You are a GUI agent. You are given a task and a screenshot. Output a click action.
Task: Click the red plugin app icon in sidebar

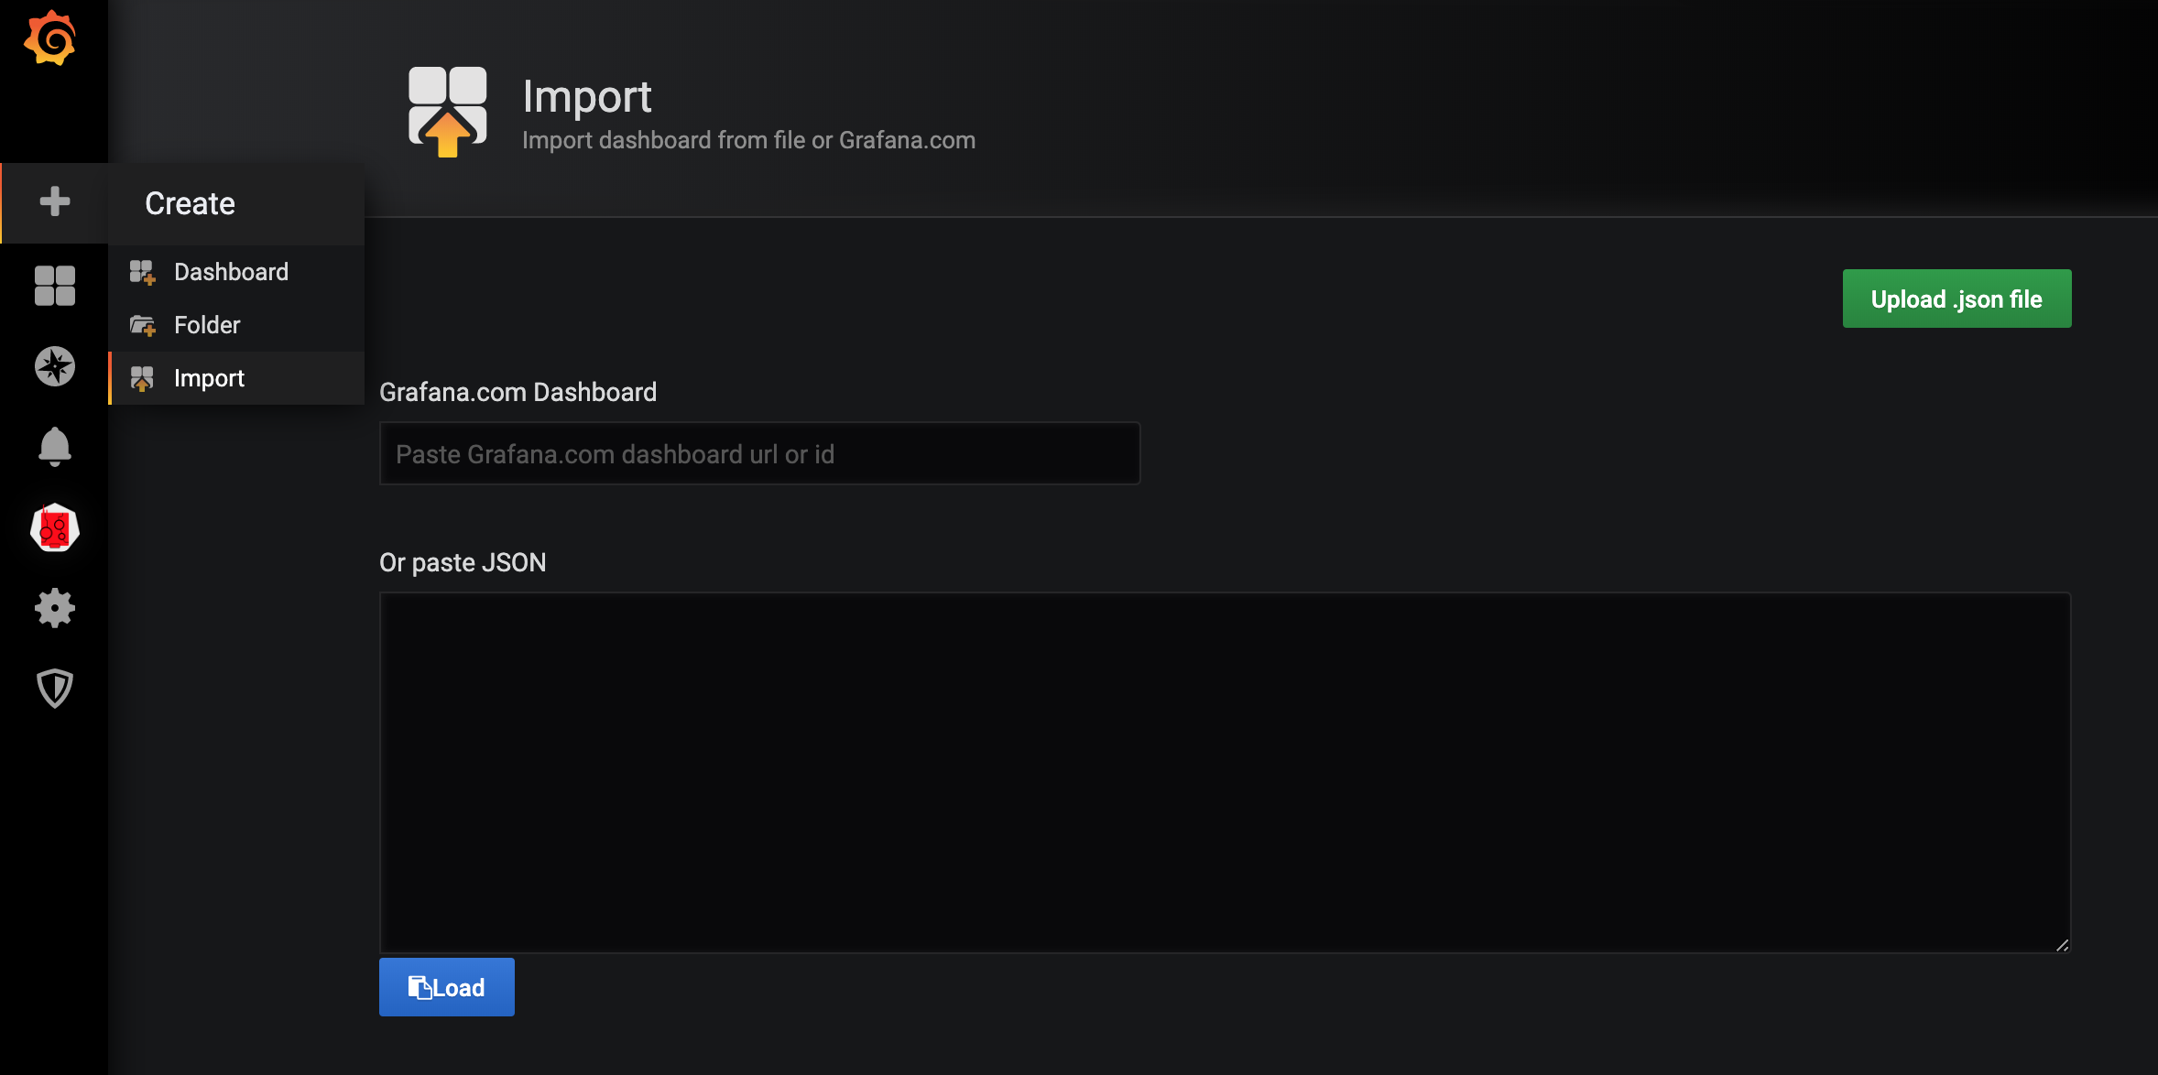(x=55, y=527)
